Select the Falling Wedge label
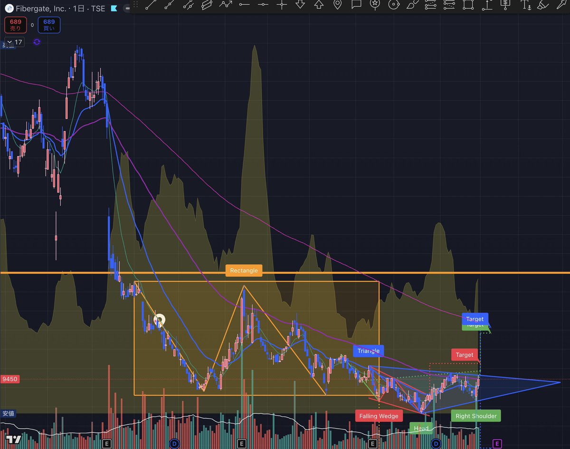The width and height of the screenshot is (570, 449). tap(379, 416)
